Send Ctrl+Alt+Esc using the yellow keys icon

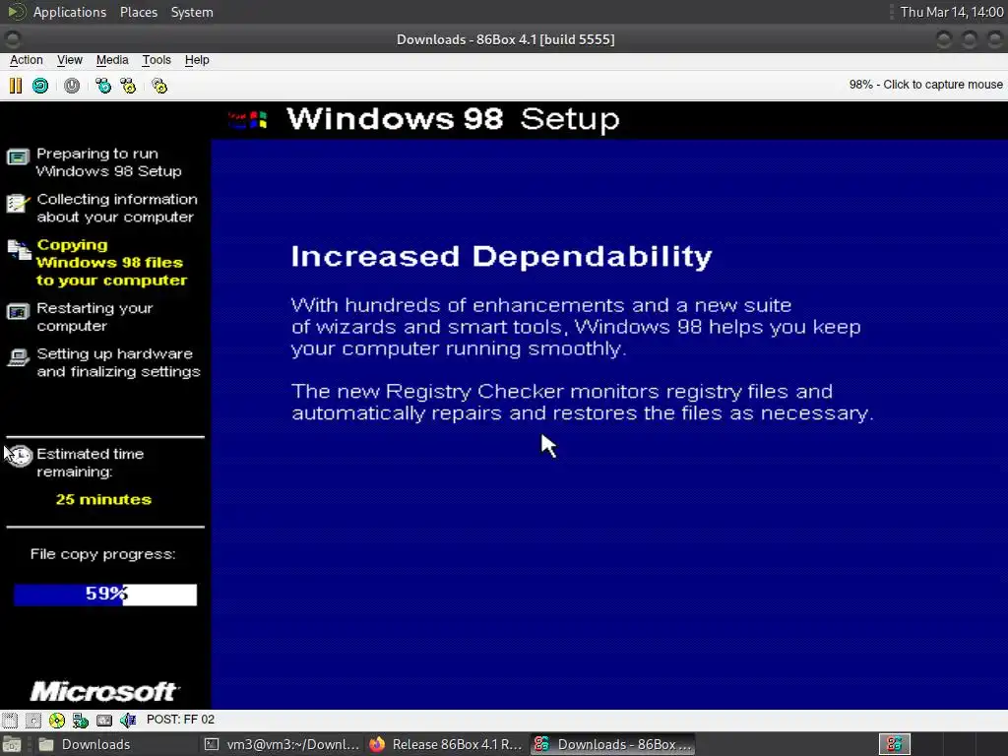[128, 86]
